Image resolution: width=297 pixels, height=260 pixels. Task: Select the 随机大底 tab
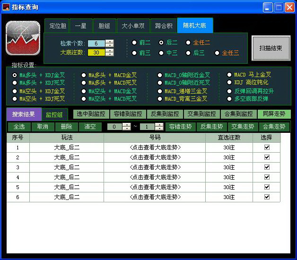[195, 25]
